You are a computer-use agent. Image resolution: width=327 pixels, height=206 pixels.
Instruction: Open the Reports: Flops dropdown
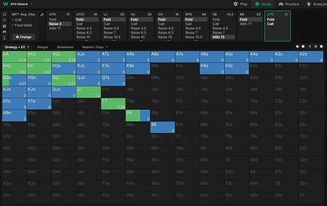point(95,47)
